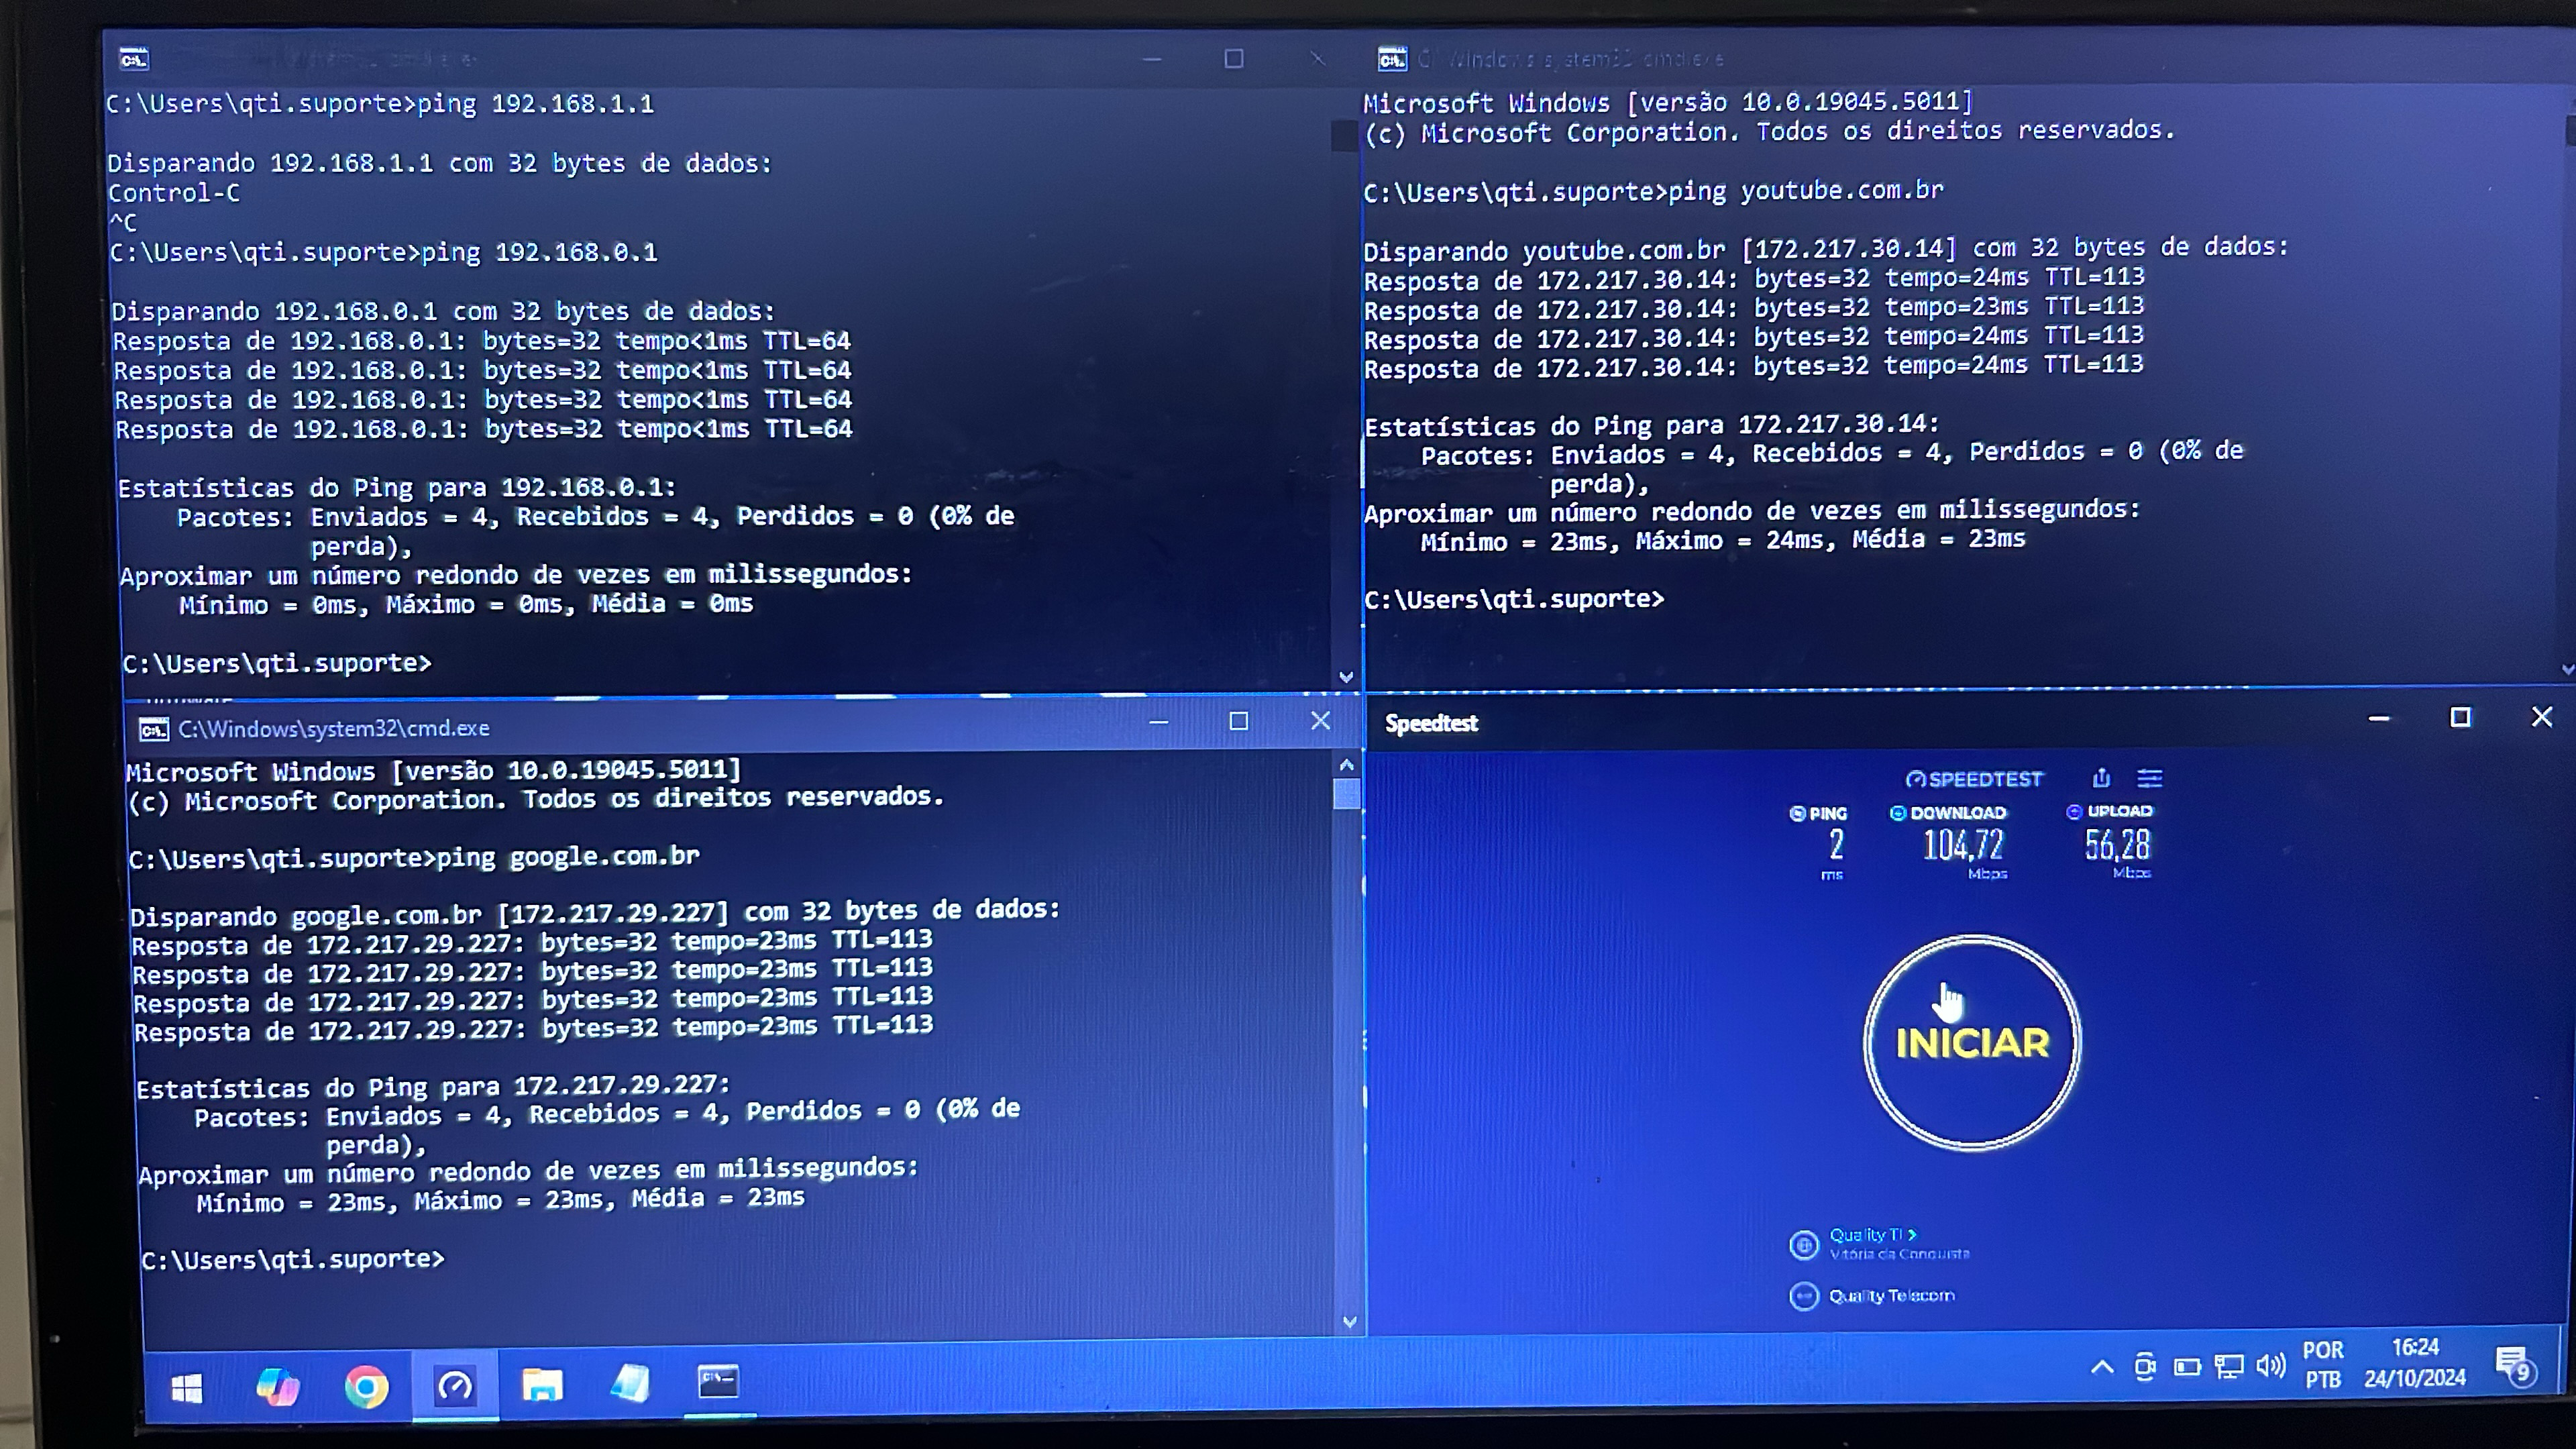Click the Quality Telecom provider icon
Screen dimensions: 2576x1449
(1803, 1296)
